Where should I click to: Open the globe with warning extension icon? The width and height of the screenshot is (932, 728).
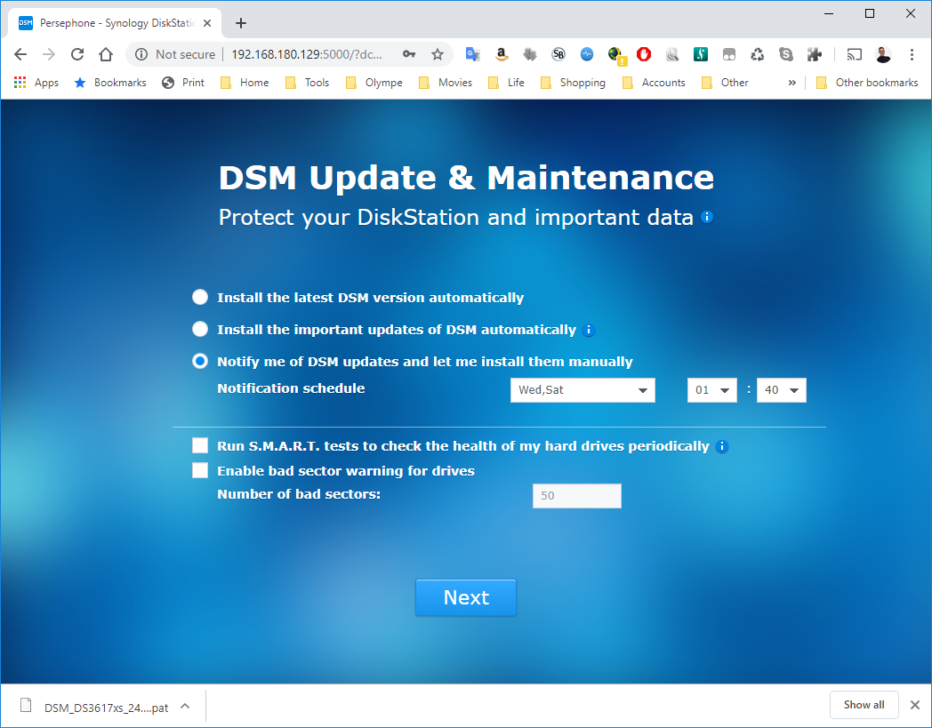pyautogui.click(x=617, y=56)
